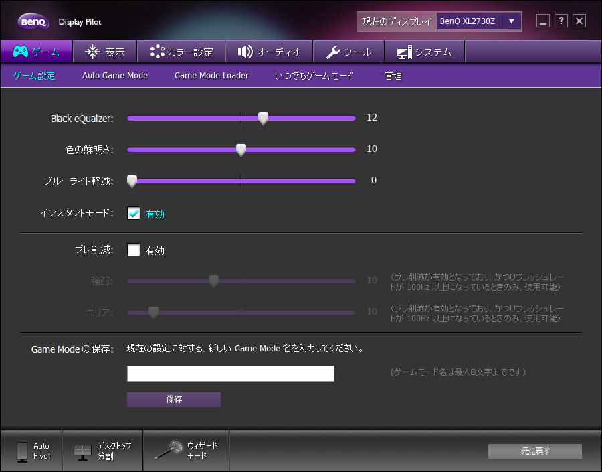Disable the インスタントモード checkbox
Viewport: 602px width, 472px height.
[x=134, y=213]
